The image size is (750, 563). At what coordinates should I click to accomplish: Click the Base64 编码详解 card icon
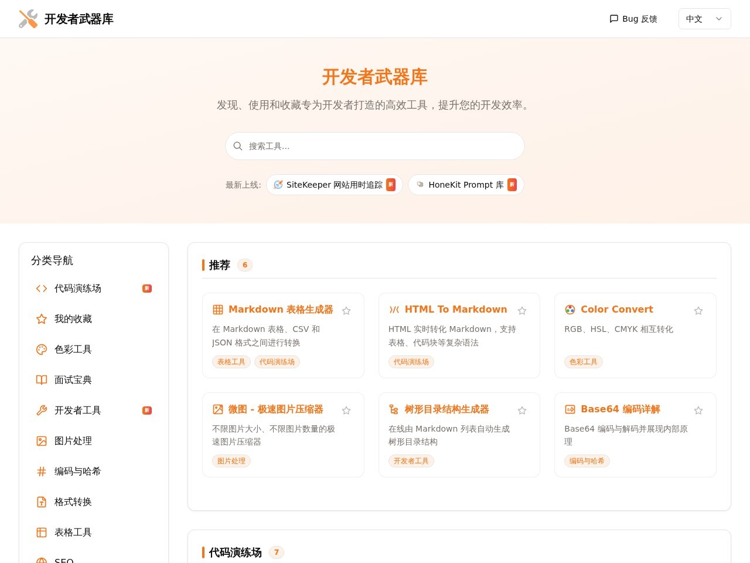(570, 409)
